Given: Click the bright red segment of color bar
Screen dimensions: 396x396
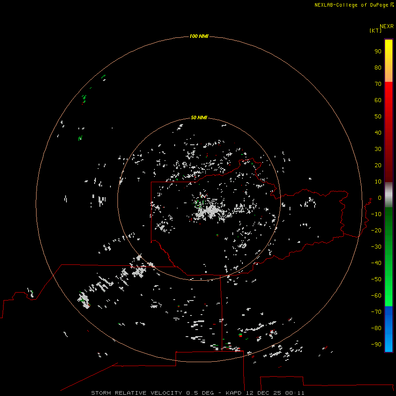Looking at the screenshot, I should point(389,131).
